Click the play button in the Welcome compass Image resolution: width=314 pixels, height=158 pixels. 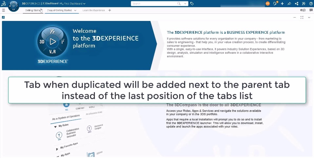click(x=53, y=42)
